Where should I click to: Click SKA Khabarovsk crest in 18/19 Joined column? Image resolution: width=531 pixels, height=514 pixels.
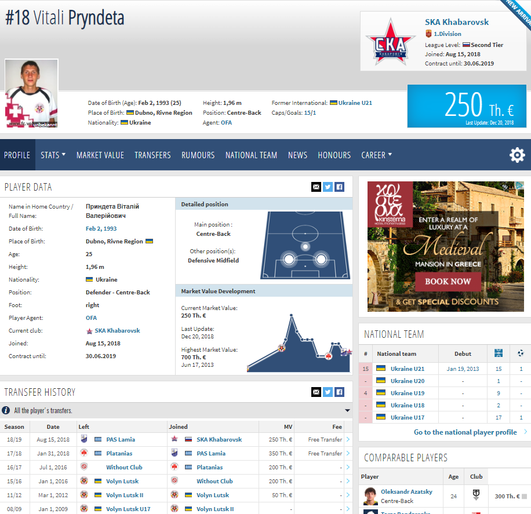174,439
